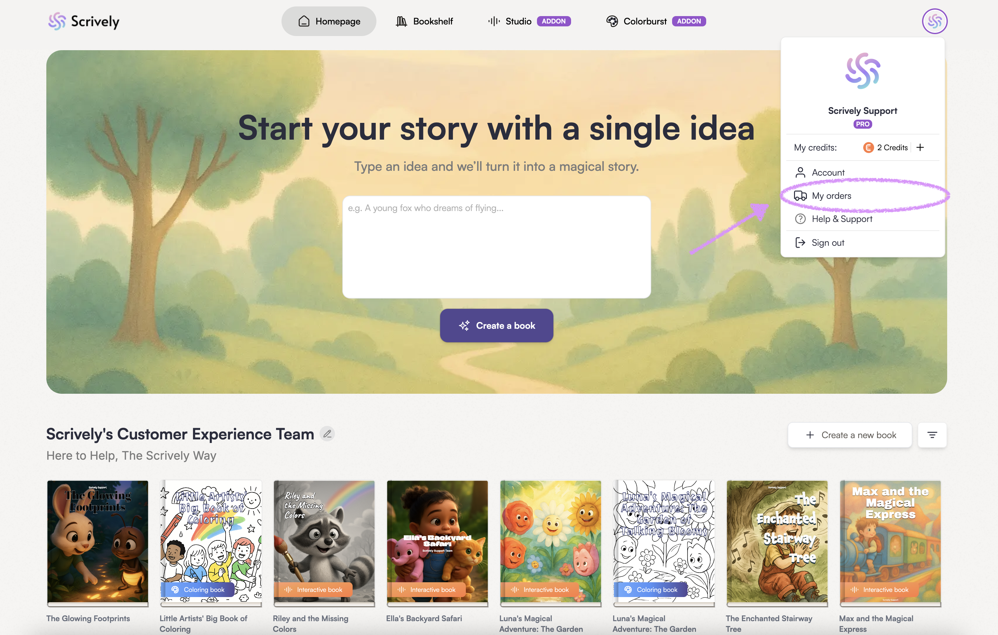Click Create a new book button

tap(850, 435)
